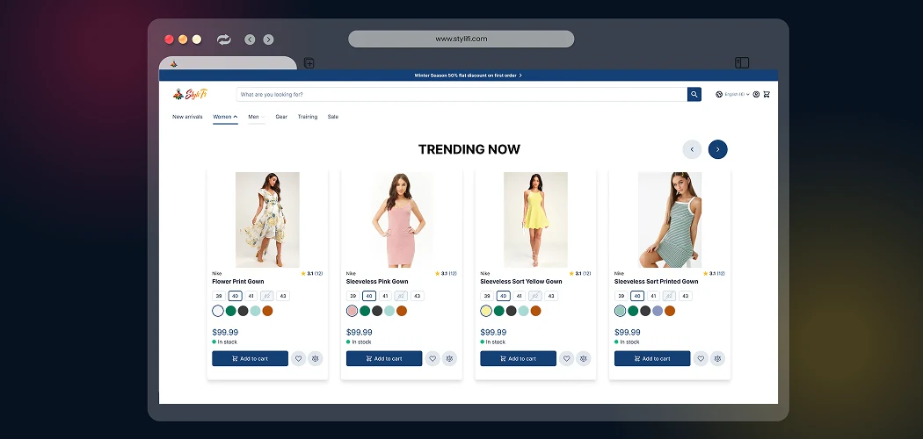Pick size 43 for Sleeveless Sort Yellow Gown

coord(551,296)
